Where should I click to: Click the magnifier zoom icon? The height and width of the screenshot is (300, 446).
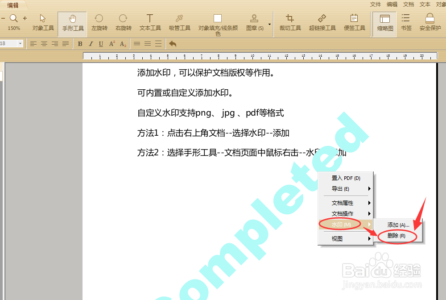pyautogui.click(x=14, y=18)
